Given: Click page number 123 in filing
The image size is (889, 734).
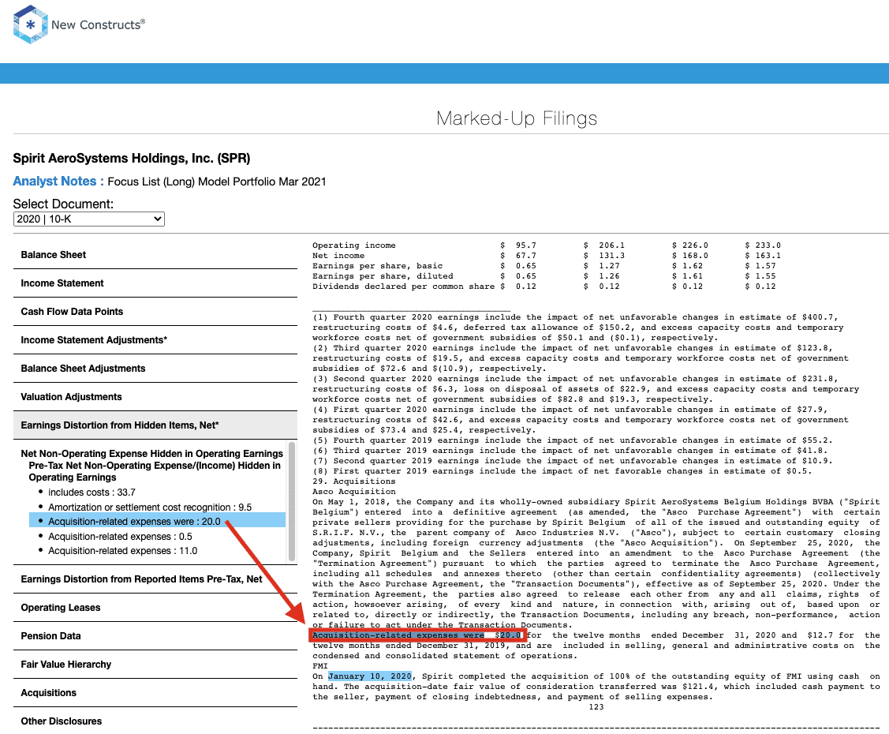Looking at the screenshot, I should pyautogui.click(x=596, y=707).
